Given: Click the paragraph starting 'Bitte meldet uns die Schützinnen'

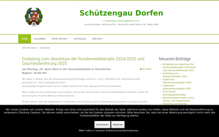Looking at the screenshot, I should pos(85,94).
